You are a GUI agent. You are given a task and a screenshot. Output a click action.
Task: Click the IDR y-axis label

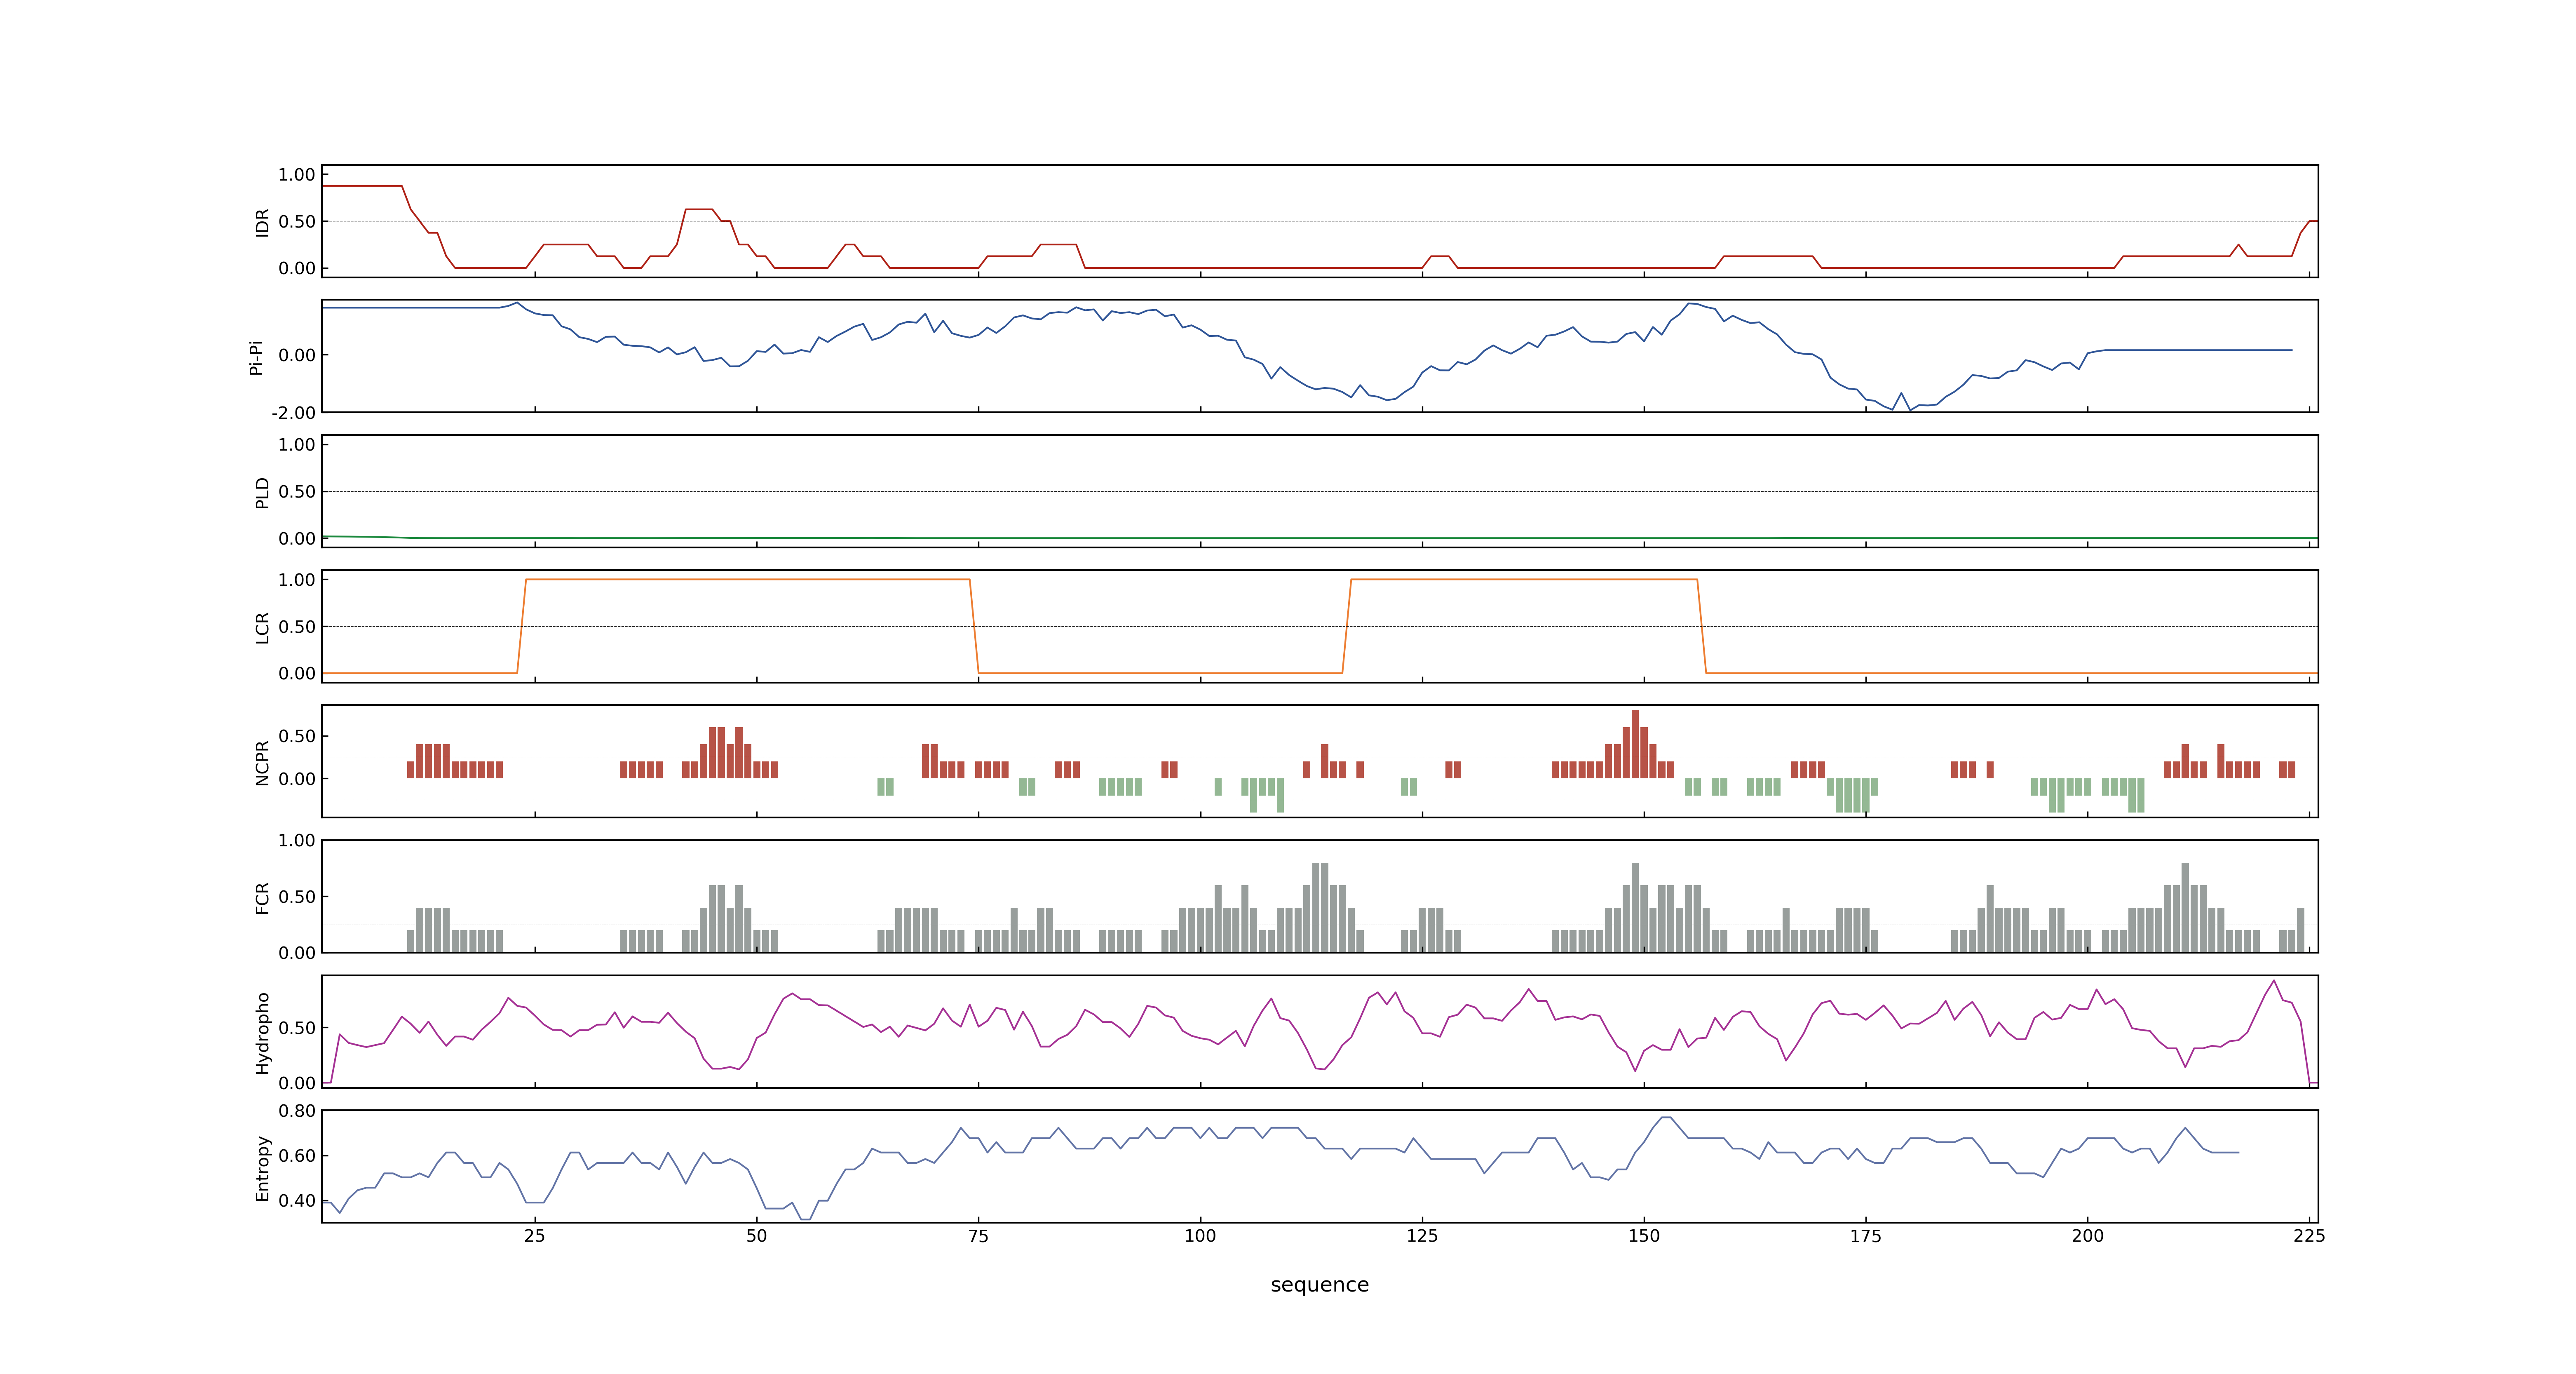[x=262, y=222]
